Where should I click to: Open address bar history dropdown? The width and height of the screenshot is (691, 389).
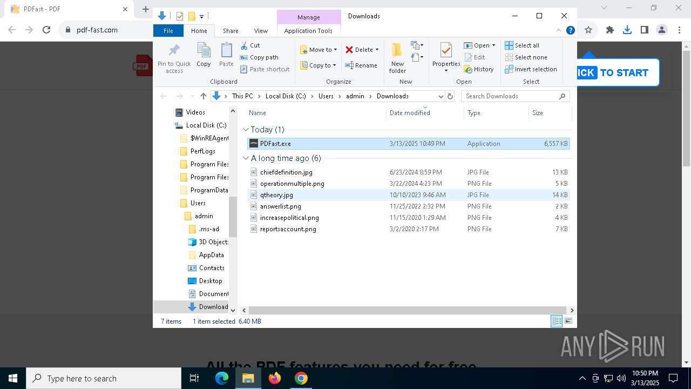pos(441,96)
